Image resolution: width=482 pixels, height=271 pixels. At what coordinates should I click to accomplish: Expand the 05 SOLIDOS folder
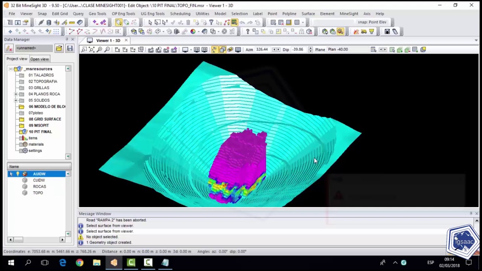pos(15,100)
